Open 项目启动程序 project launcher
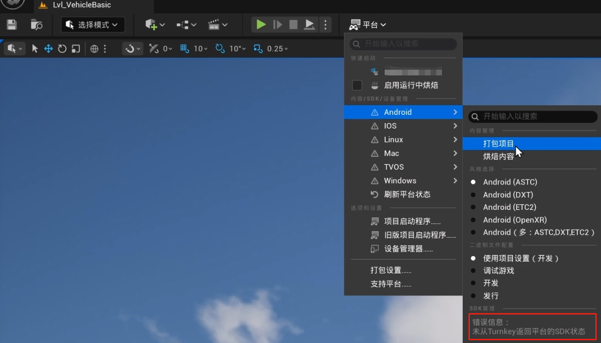This screenshot has height=343, width=601. point(403,222)
